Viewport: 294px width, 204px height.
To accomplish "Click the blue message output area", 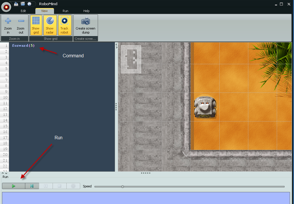I will coord(146,198).
